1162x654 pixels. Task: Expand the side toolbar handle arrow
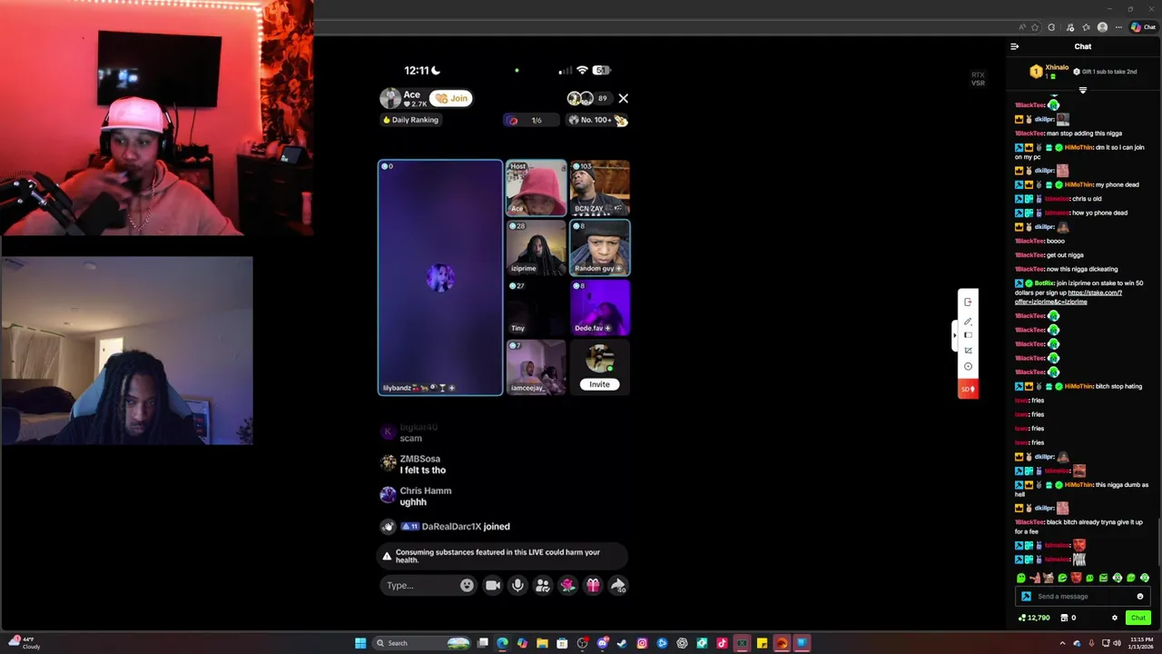point(954,334)
